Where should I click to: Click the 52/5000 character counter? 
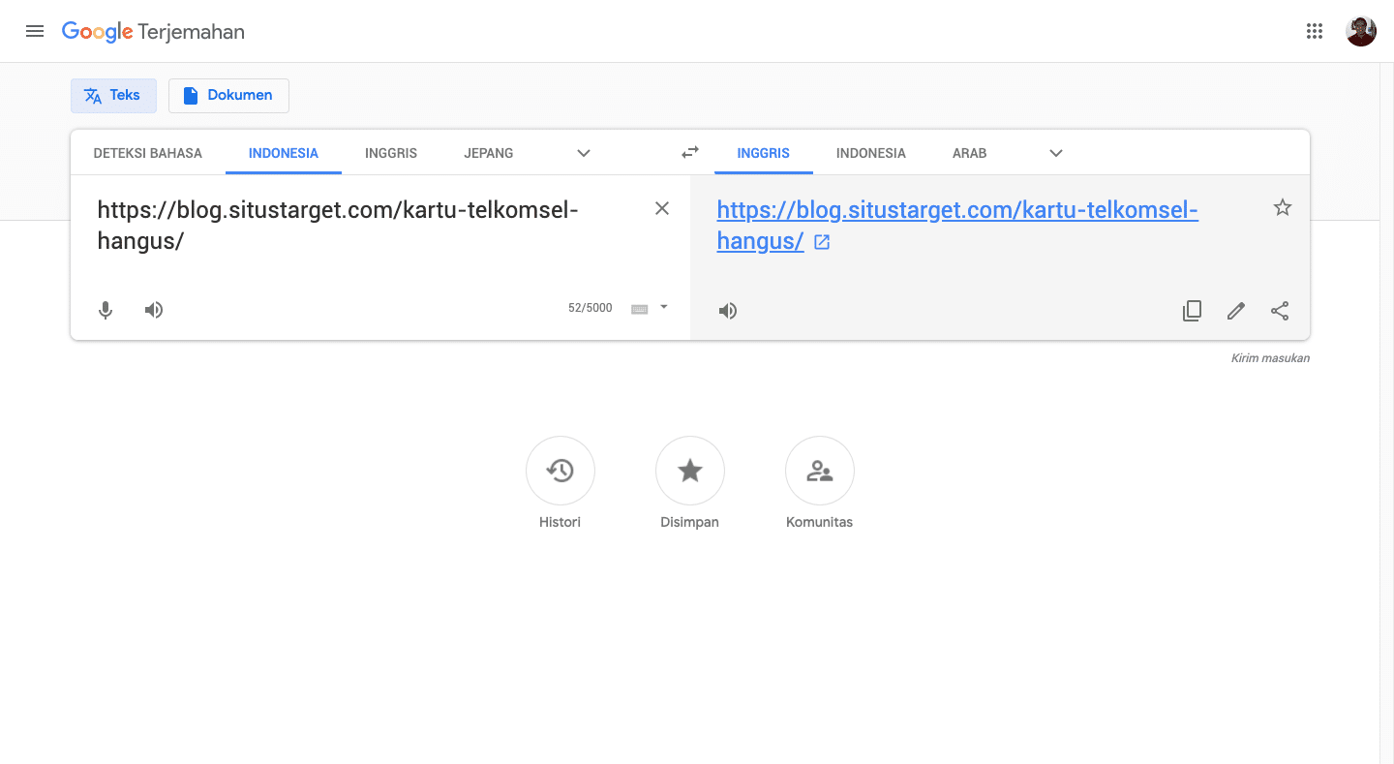coord(591,308)
